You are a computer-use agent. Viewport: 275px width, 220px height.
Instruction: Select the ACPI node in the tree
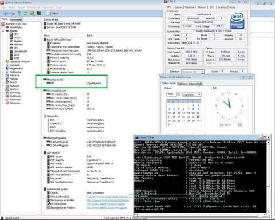click(x=14, y=58)
